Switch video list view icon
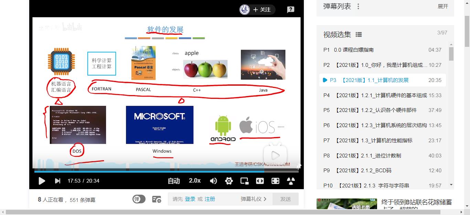This screenshot has height=215, width=470. point(359,34)
